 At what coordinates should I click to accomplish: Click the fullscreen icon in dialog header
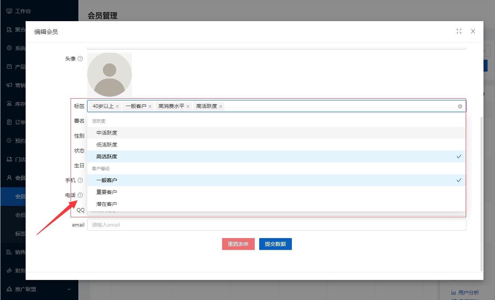(459, 32)
